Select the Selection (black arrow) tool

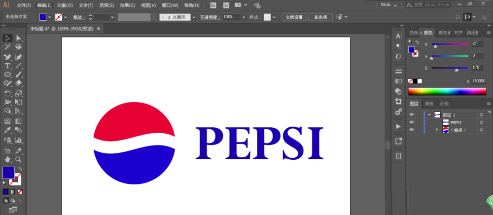[x=7, y=38]
